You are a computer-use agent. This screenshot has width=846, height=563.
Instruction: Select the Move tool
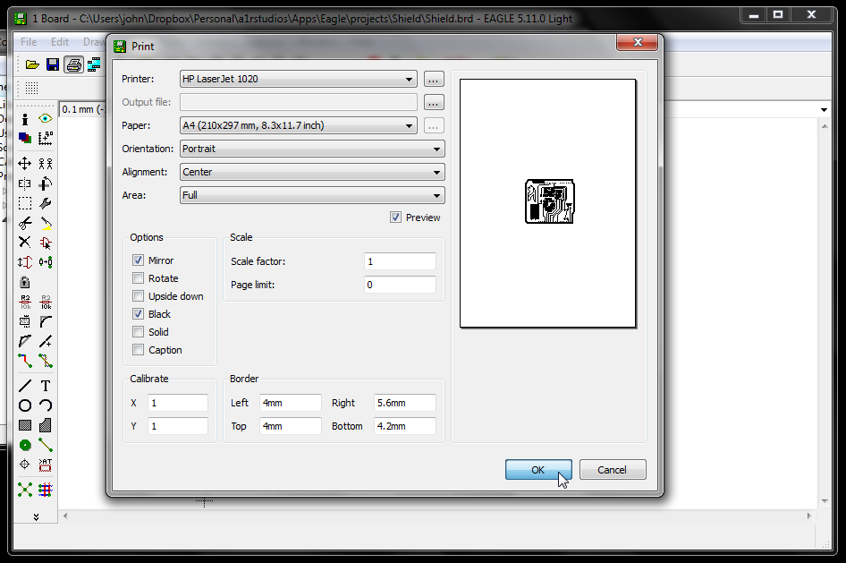click(x=25, y=164)
